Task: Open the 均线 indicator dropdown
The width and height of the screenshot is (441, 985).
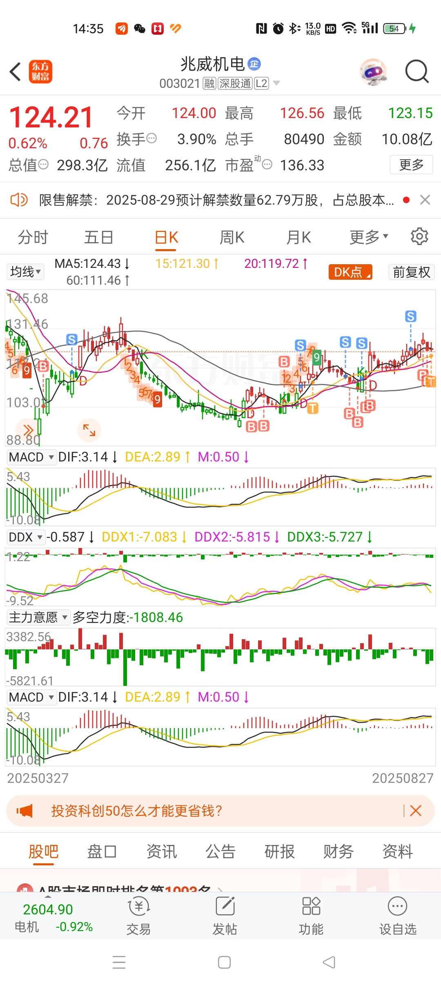Action: click(x=25, y=272)
